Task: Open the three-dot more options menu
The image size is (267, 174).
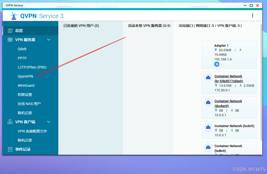Action: point(253,16)
